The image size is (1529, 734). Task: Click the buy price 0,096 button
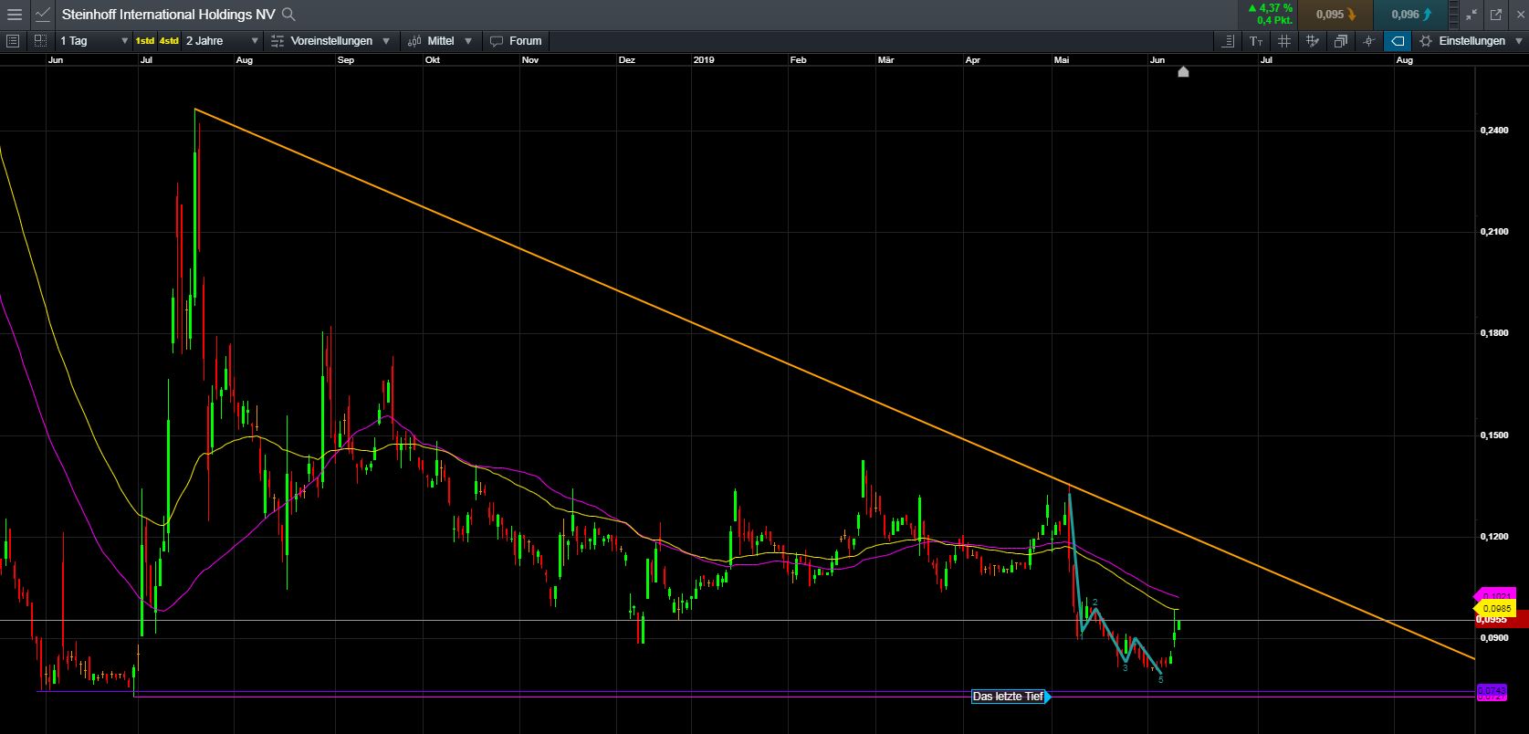click(1411, 14)
